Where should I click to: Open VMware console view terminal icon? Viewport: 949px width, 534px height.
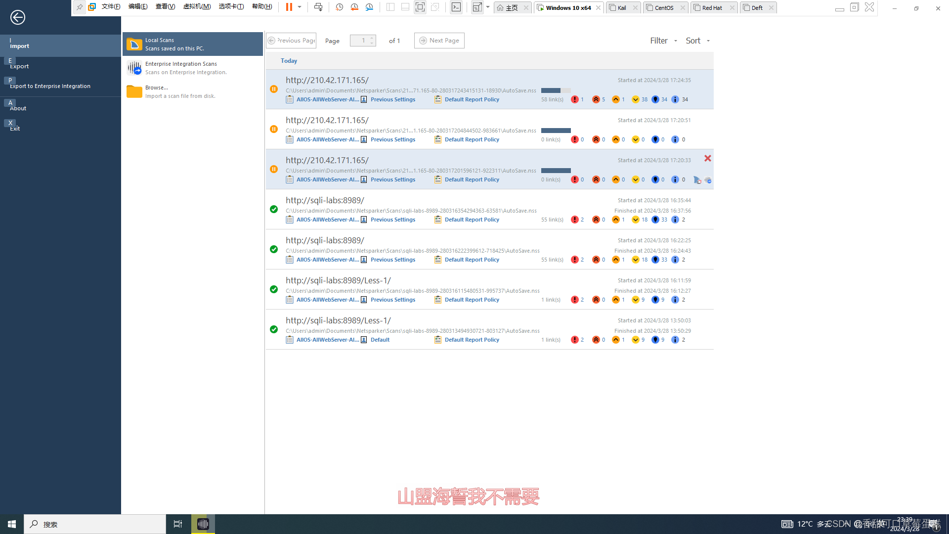456,7
